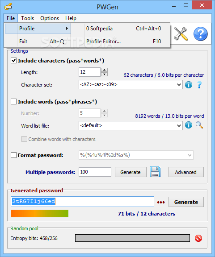
Task: Increase password length with up arrow
Action: (104, 70)
